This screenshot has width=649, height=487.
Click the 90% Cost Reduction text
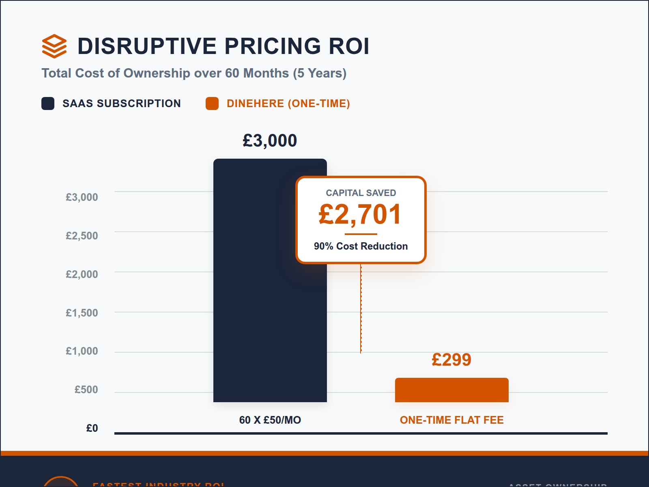click(x=361, y=246)
